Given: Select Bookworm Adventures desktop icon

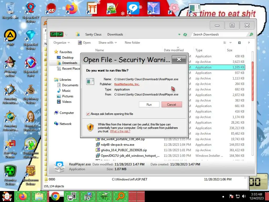Looking at the screenshot, I should click(x=30, y=148).
